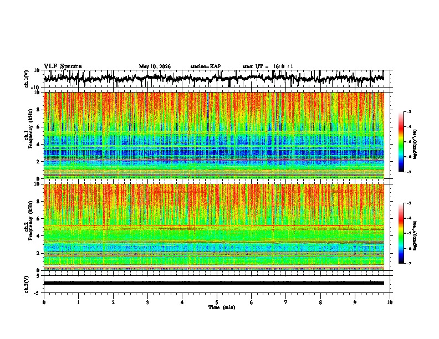Image resolution: width=439 pixels, height=339 pixels.
Task: Click the ch.1(V) waveform trace panel
Action: tap(214, 79)
